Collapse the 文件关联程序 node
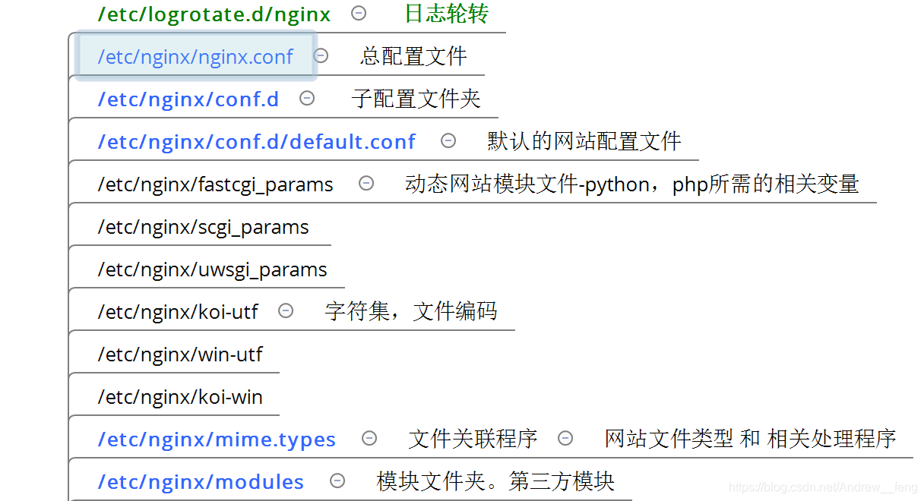This screenshot has width=924, height=501. point(565,438)
